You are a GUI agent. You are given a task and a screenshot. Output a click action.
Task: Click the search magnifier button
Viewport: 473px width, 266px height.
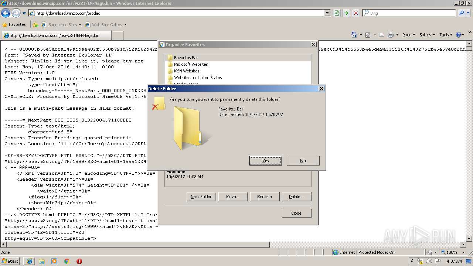pos(462,13)
